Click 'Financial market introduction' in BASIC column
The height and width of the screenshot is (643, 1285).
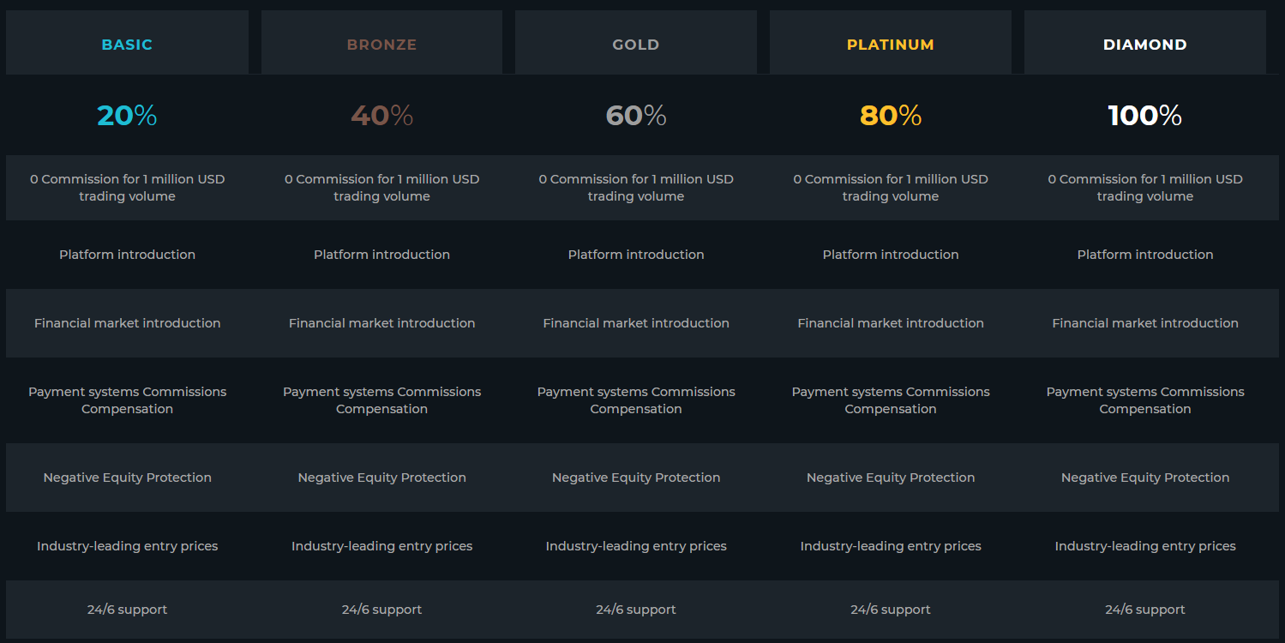pos(127,323)
